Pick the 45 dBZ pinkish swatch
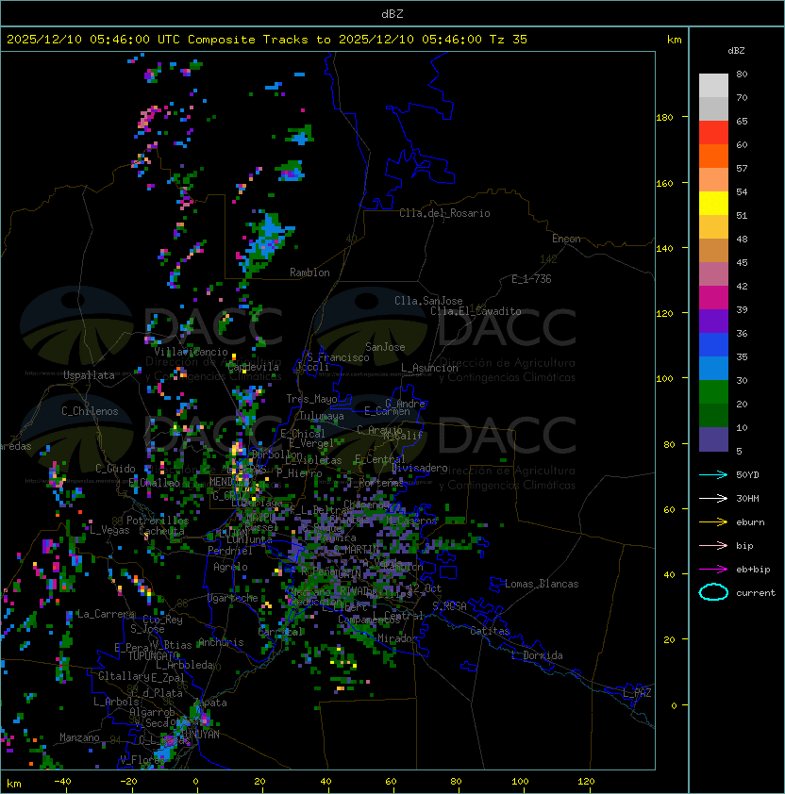 click(713, 274)
